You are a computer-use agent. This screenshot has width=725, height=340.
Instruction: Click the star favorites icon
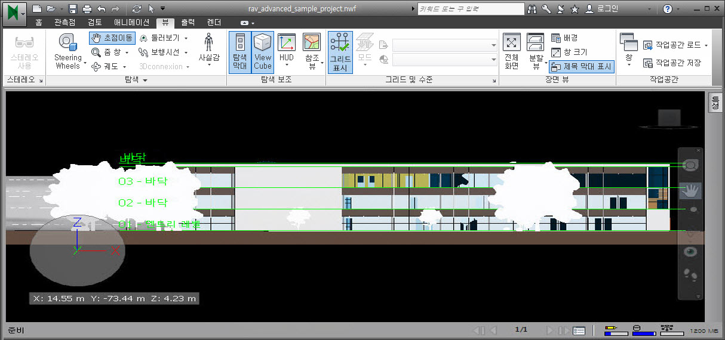[x=575, y=9]
